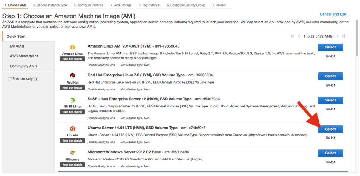Jump to the first AMI page

(x=293, y=36)
